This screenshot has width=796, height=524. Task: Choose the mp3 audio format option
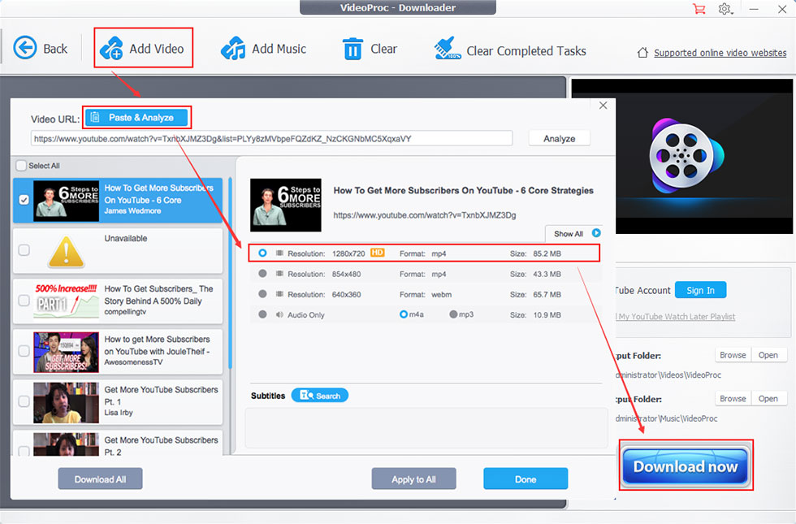pyautogui.click(x=453, y=314)
